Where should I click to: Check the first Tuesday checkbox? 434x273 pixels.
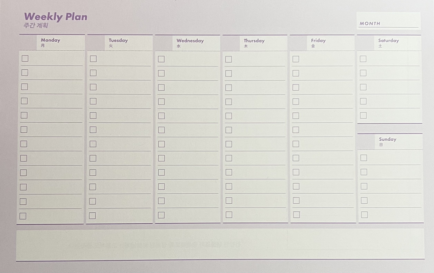(93, 59)
